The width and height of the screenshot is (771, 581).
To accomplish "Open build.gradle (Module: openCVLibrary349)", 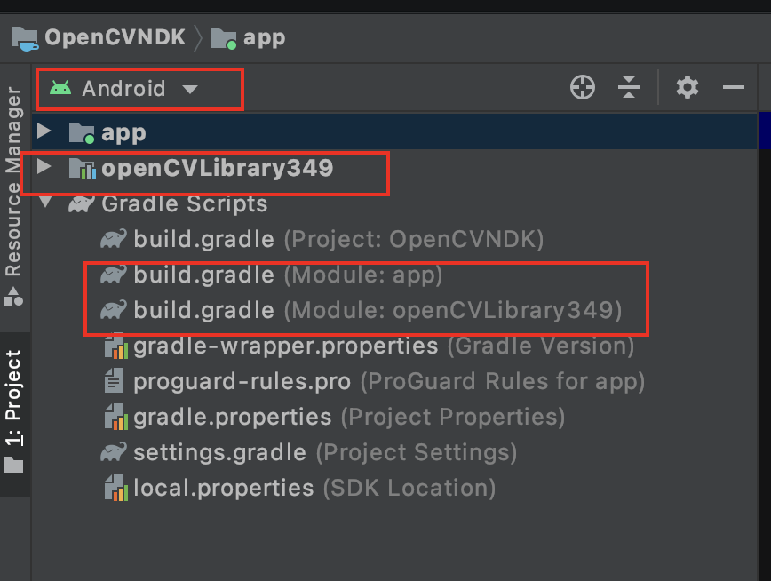I will 393,310.
